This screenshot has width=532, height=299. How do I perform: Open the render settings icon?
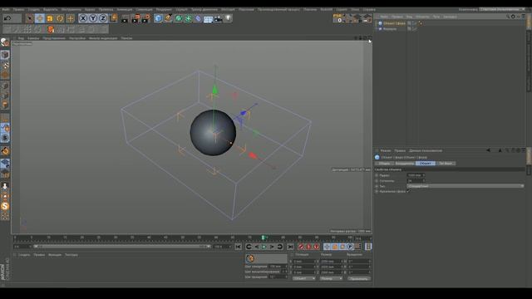pos(146,18)
